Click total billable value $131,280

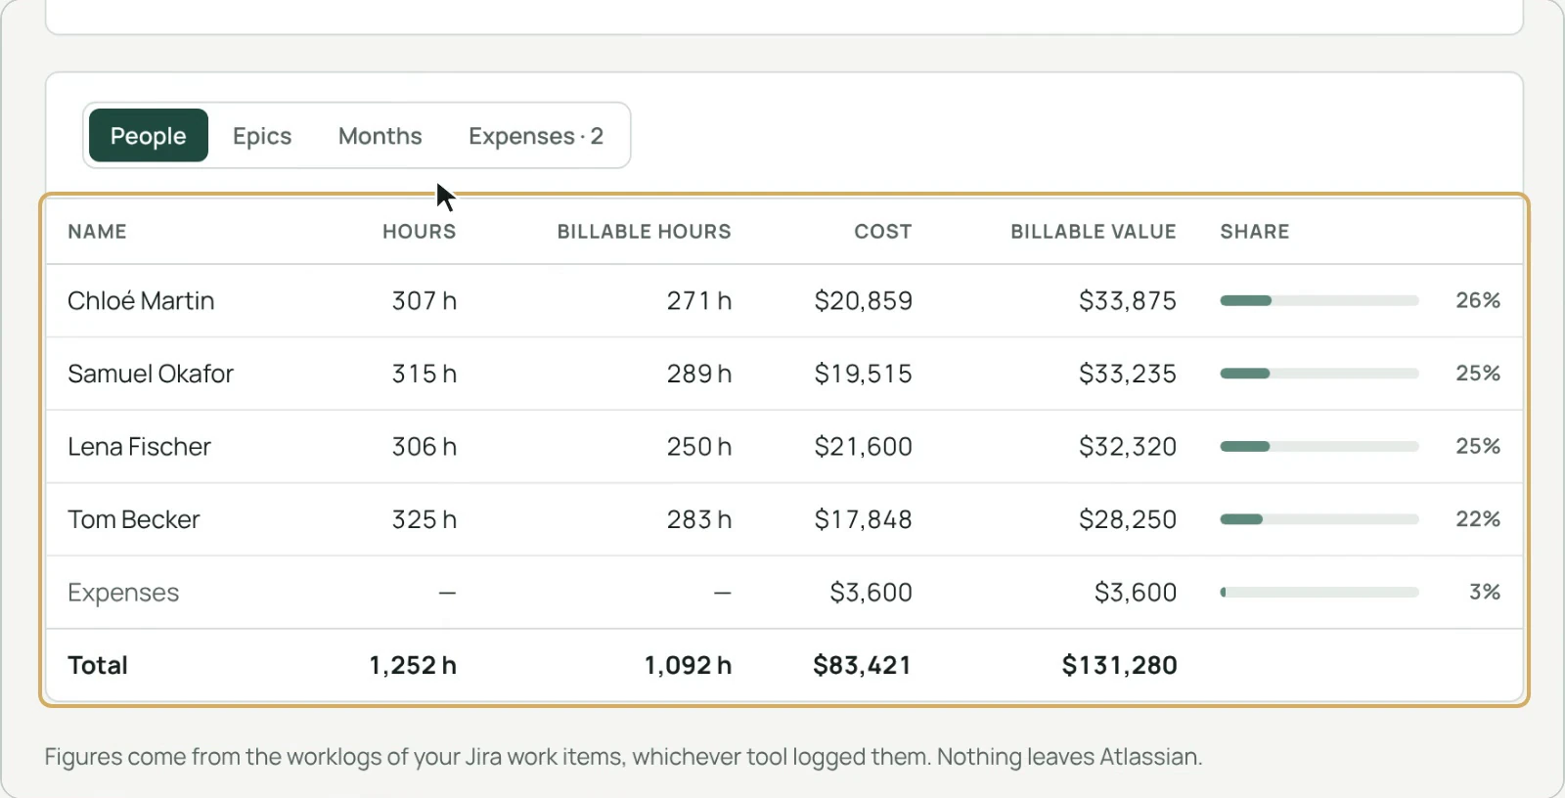1120,666
